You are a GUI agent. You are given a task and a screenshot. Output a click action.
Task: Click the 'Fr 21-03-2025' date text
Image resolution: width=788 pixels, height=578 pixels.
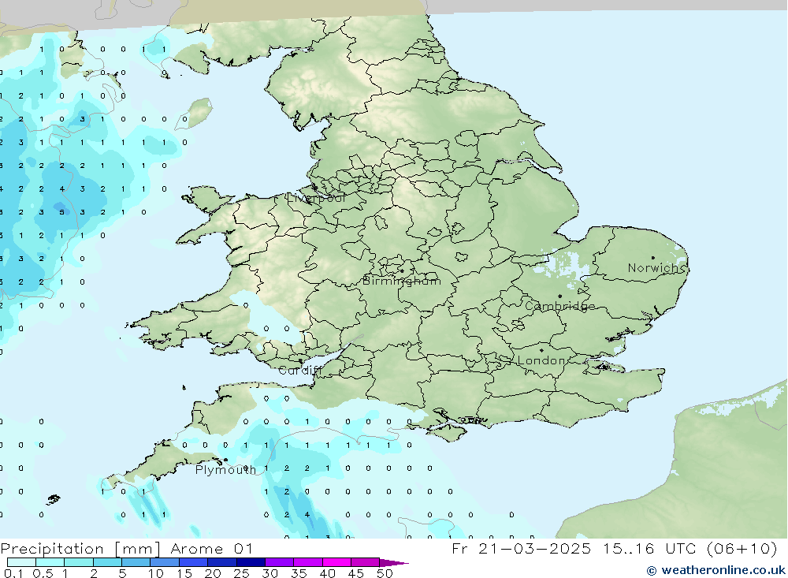point(521,548)
